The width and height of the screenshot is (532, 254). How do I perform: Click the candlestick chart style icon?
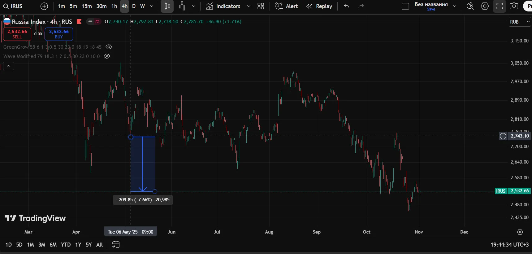167,6
